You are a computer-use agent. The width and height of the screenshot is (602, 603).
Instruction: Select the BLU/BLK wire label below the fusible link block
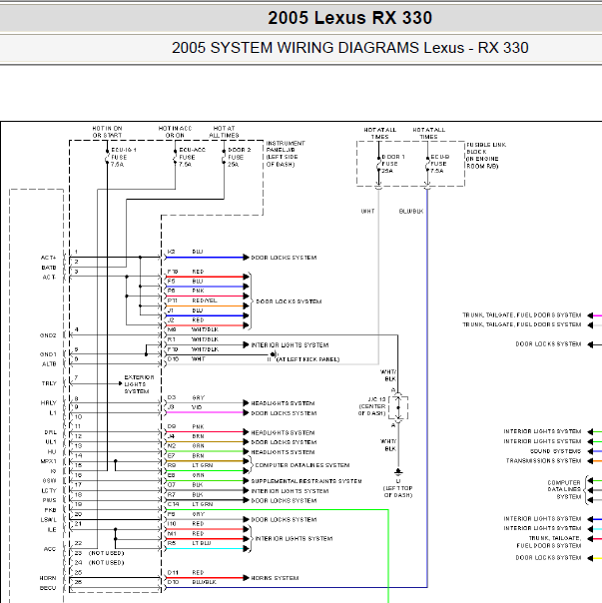pos(411,211)
